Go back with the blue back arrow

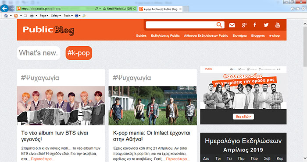[4, 8]
